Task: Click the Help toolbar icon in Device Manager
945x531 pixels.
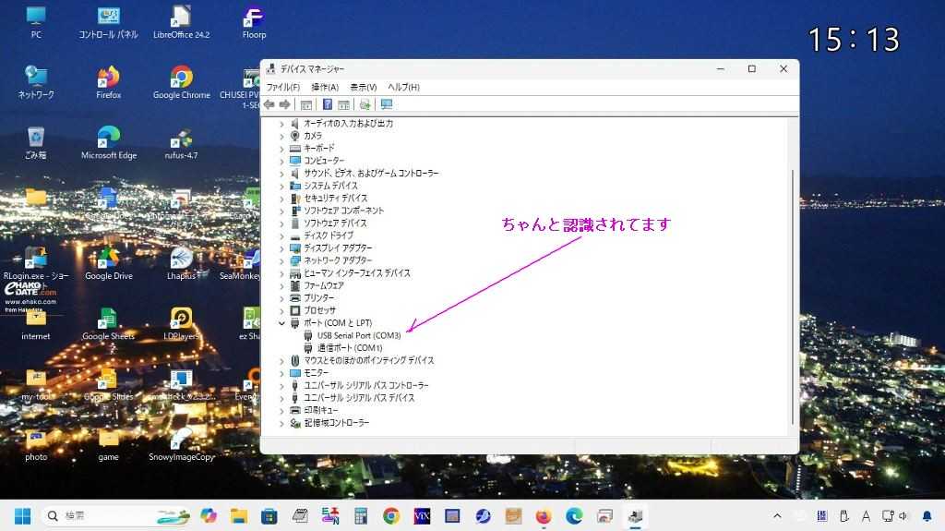Action: click(328, 104)
